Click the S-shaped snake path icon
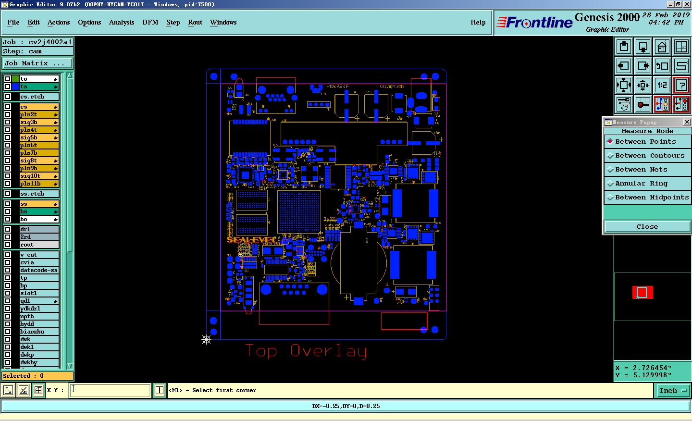 (x=681, y=66)
